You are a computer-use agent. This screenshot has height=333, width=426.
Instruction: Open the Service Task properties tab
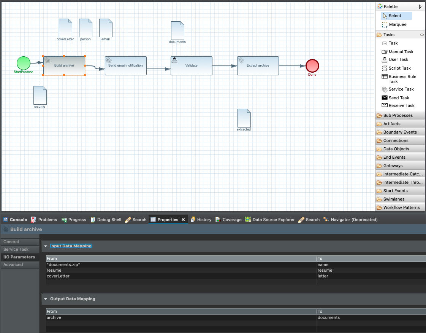(16, 249)
